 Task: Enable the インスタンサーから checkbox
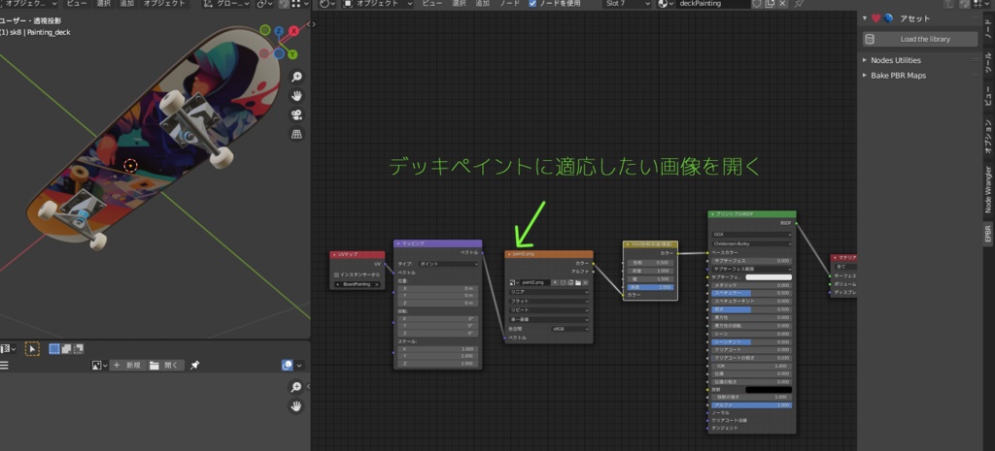pyautogui.click(x=337, y=274)
